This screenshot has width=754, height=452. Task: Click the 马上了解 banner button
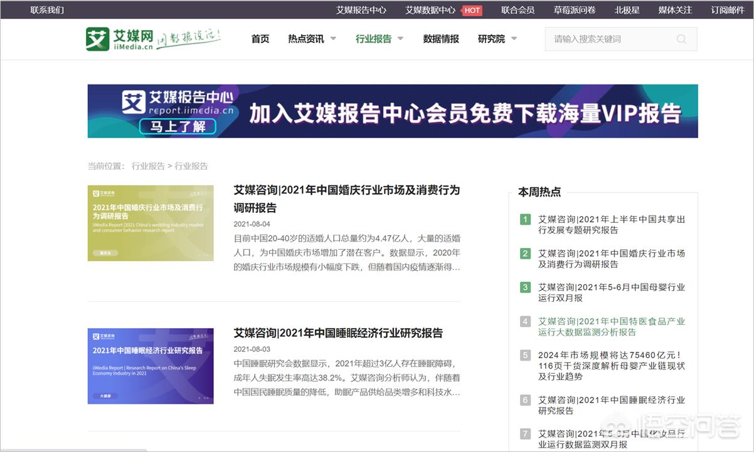pos(178,126)
